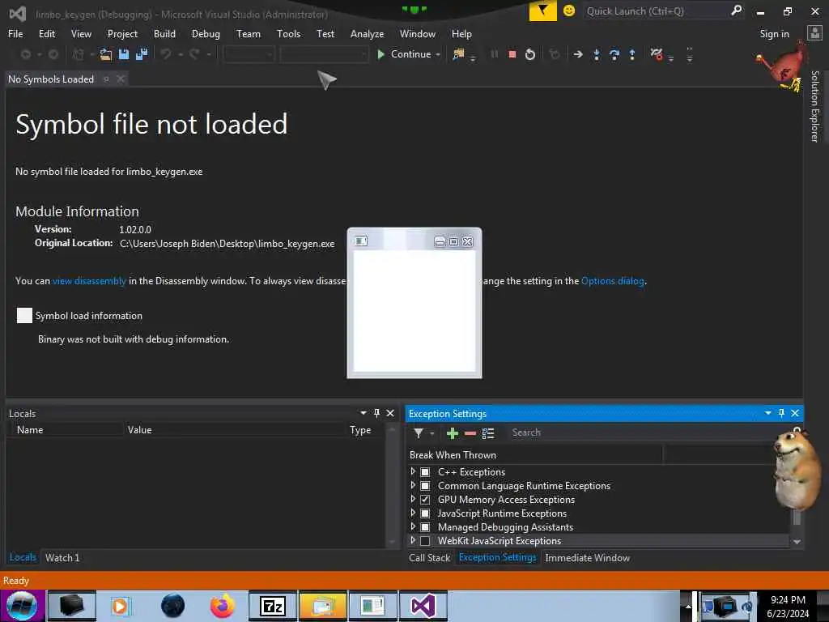Expand the C++ Exceptions node
This screenshot has height=622, width=829.
tap(413, 471)
